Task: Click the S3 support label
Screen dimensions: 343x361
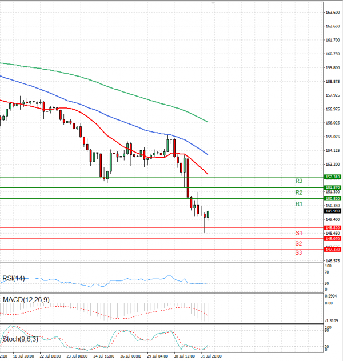Action: pos(298,253)
